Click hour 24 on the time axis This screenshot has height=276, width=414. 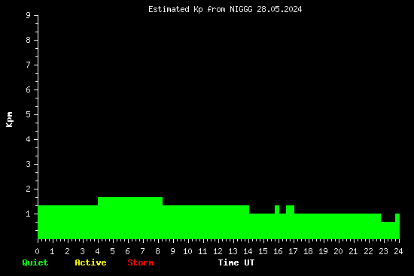(x=398, y=251)
